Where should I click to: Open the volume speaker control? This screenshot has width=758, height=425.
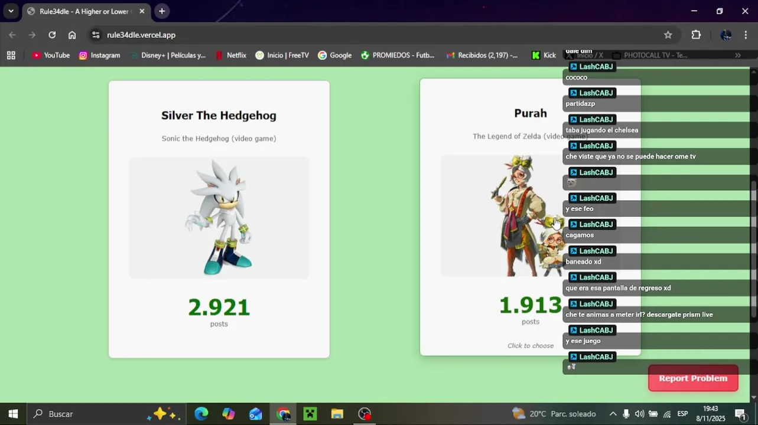tap(639, 414)
